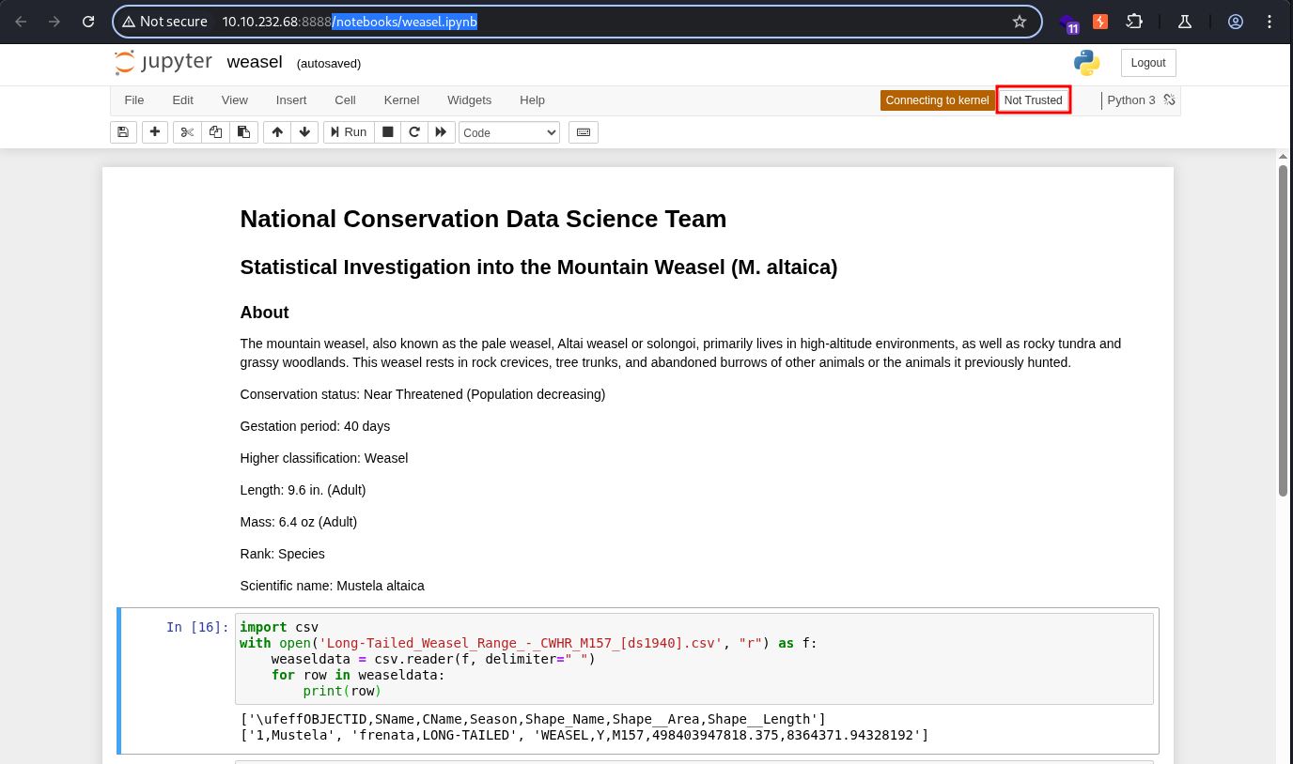
Task: Open the Insert menu
Action: (291, 100)
